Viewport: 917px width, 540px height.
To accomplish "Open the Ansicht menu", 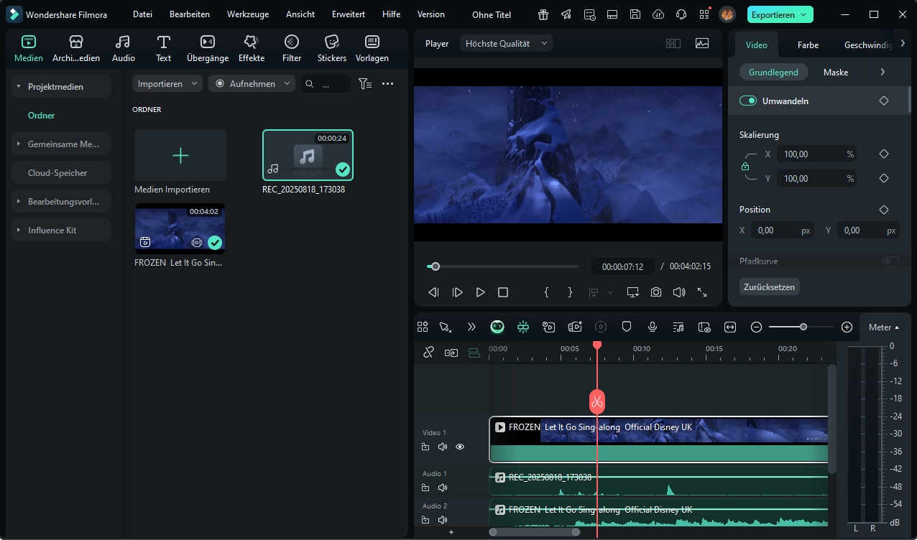I will pos(300,14).
